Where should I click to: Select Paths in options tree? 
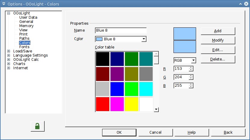(x=24, y=39)
